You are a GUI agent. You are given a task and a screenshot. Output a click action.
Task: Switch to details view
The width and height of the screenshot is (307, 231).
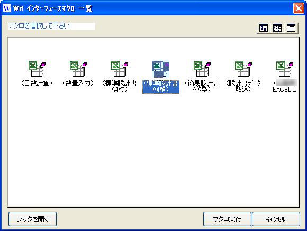pos(291,28)
